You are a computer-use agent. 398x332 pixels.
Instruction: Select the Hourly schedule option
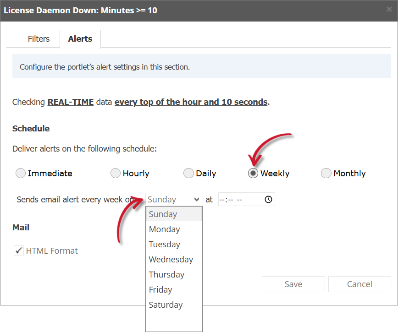coord(115,173)
